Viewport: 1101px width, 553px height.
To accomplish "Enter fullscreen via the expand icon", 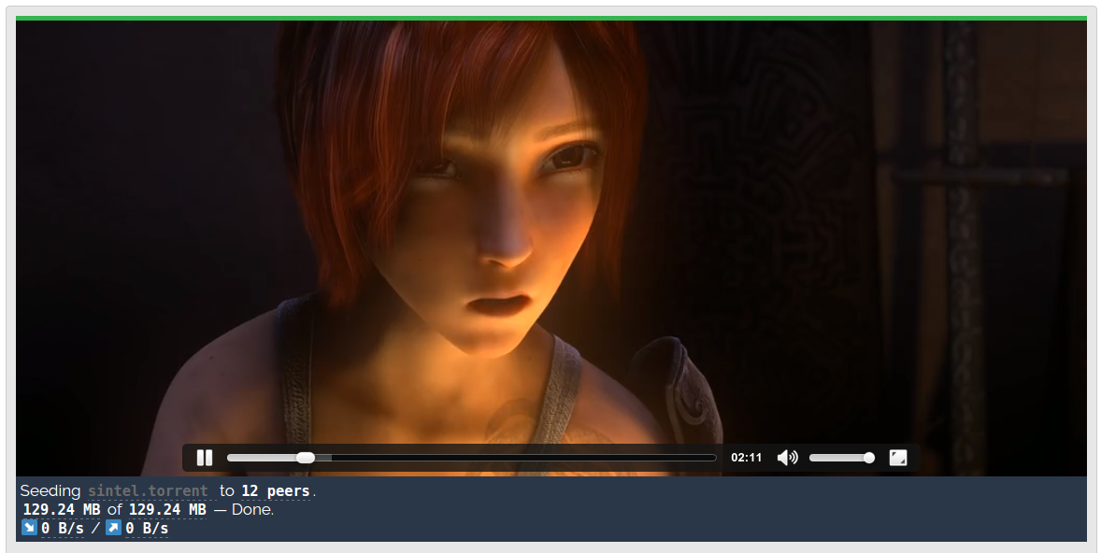I will [898, 458].
